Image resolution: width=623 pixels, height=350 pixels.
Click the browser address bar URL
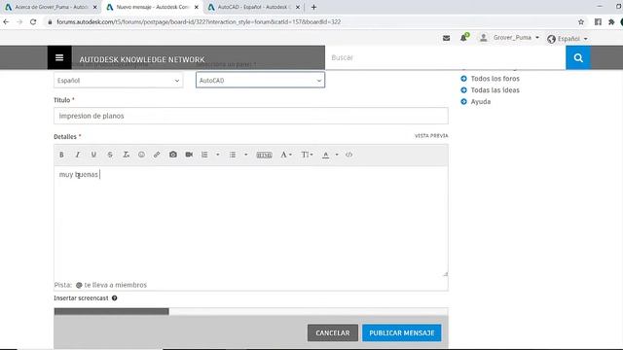199,21
